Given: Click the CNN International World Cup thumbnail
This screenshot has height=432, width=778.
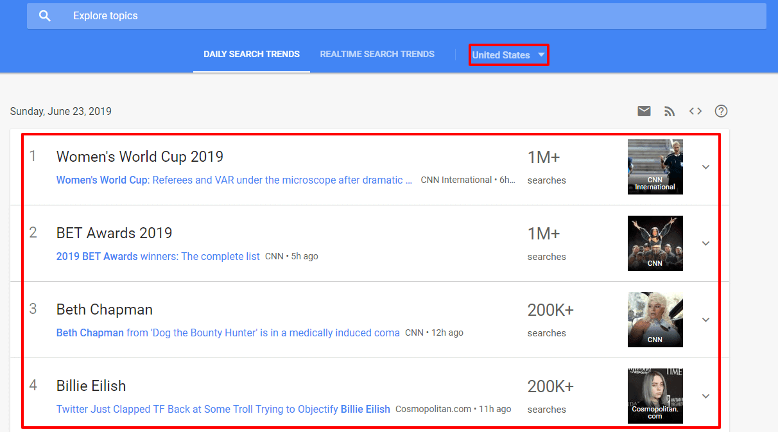Looking at the screenshot, I should tap(655, 167).
